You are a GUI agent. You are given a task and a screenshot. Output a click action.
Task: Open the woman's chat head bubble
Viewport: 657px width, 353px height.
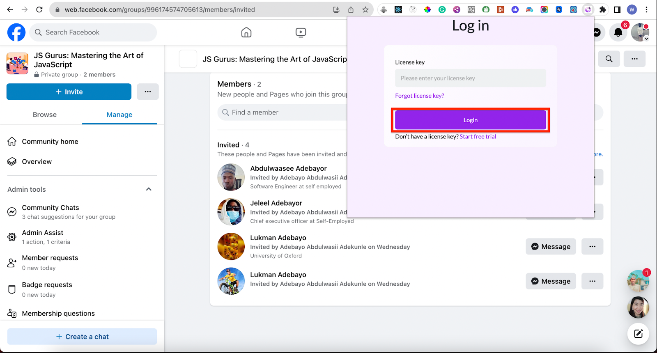pyautogui.click(x=638, y=307)
